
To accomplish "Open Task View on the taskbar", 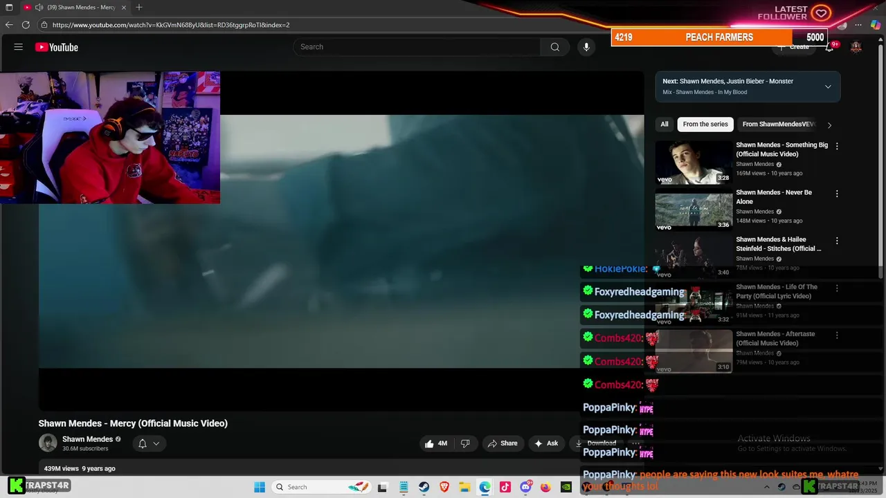I will coord(382,487).
